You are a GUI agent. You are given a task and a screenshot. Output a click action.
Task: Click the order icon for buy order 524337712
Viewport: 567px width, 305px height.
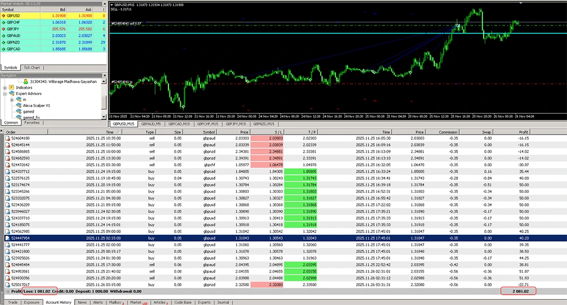coord(7,171)
